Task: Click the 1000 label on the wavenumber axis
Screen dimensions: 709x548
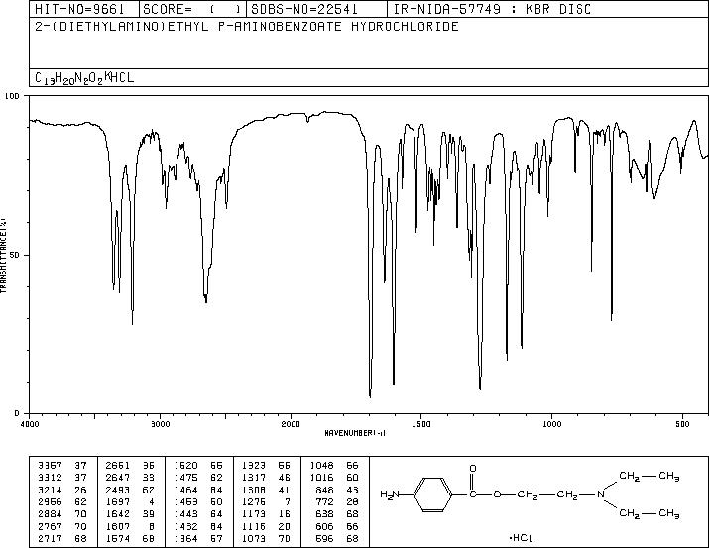Action: (551, 424)
